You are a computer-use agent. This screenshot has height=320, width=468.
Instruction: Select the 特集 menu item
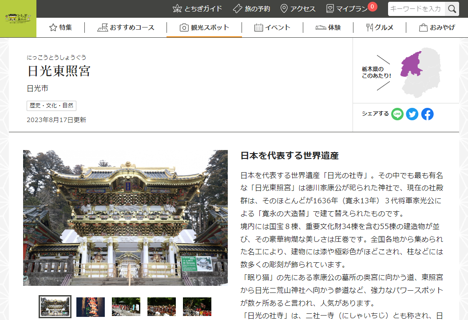click(60, 28)
